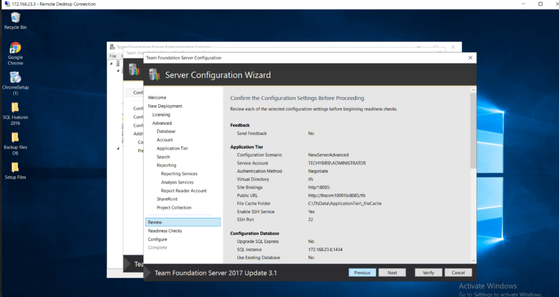Maximize the Remote Desktop Connection window
Screen dimensions: 559x297
540,4
